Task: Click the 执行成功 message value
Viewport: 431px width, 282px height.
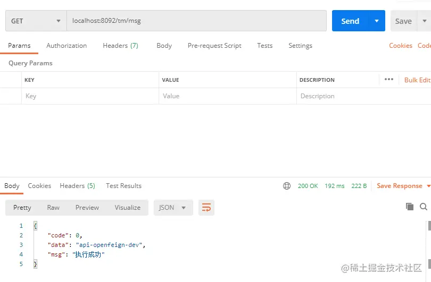Action: (x=88, y=254)
